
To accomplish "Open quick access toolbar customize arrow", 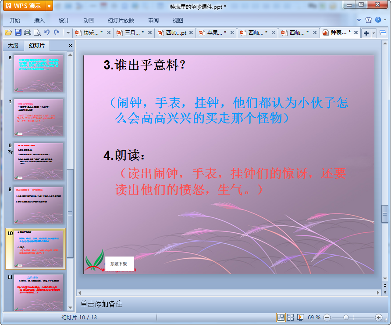I will pyautogui.click(x=68, y=32).
